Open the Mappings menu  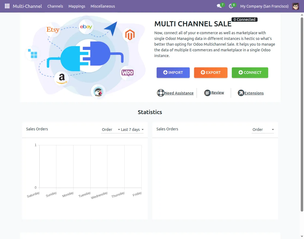coord(77,6)
